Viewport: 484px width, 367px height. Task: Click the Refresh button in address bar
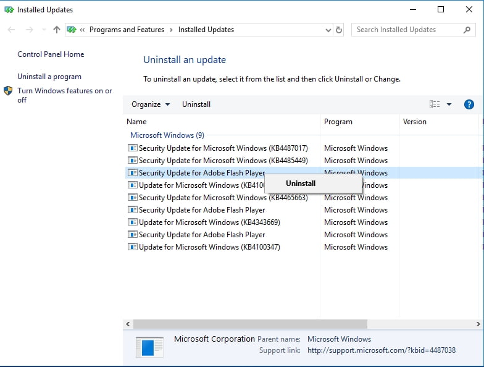(339, 30)
